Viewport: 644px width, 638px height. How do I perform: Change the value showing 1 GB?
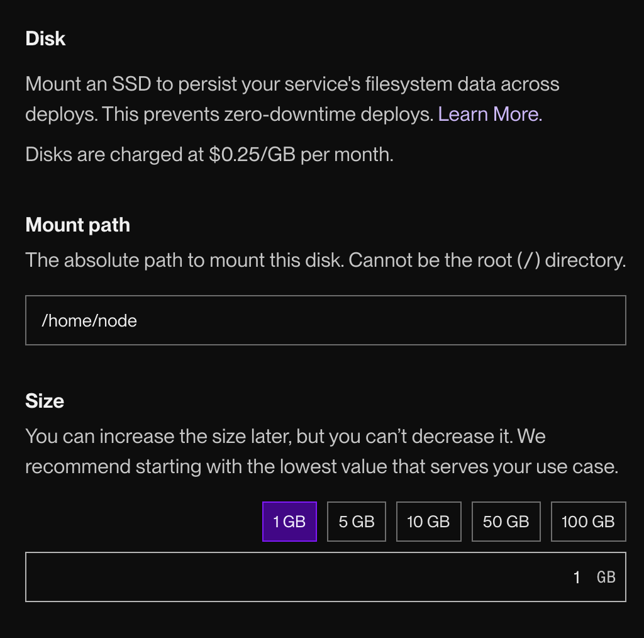576,577
